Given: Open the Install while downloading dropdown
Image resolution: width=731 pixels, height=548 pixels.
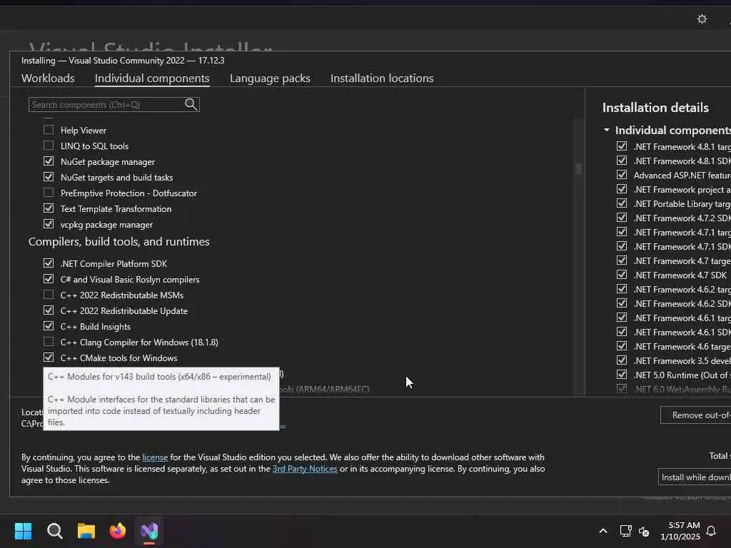Looking at the screenshot, I should 695,477.
